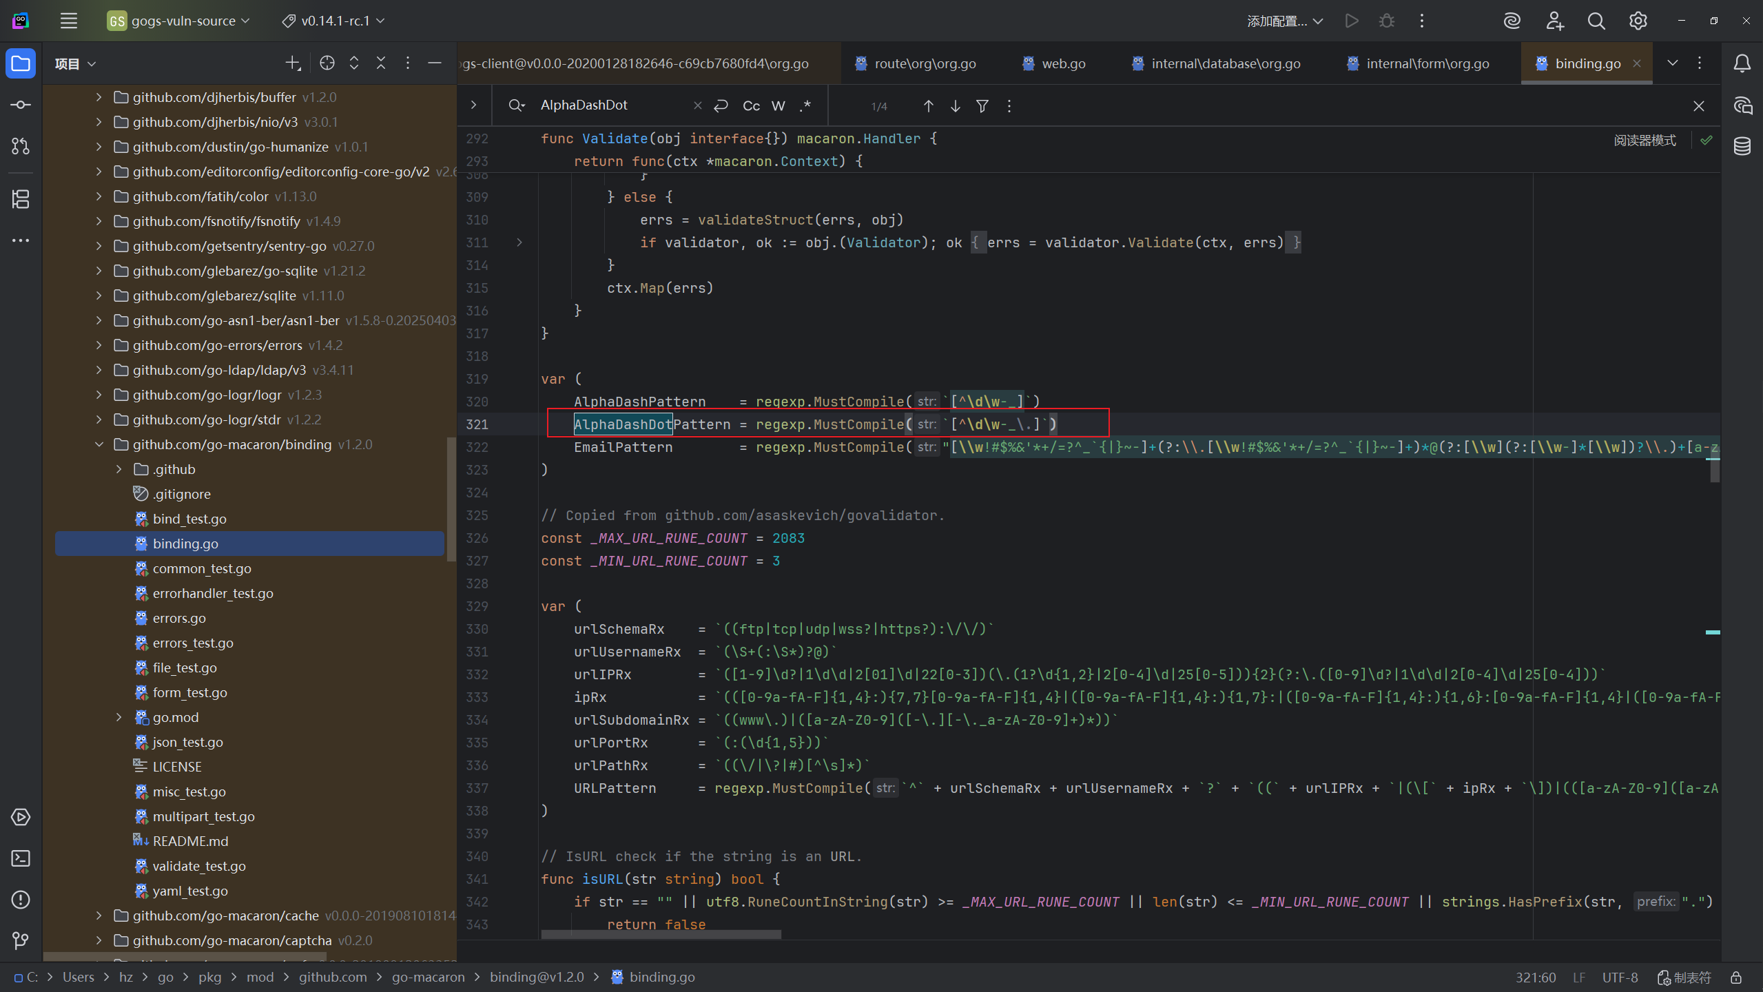Click the AlphaDashDot search input field
Screen dimensions: 1763x992
(x=612, y=105)
